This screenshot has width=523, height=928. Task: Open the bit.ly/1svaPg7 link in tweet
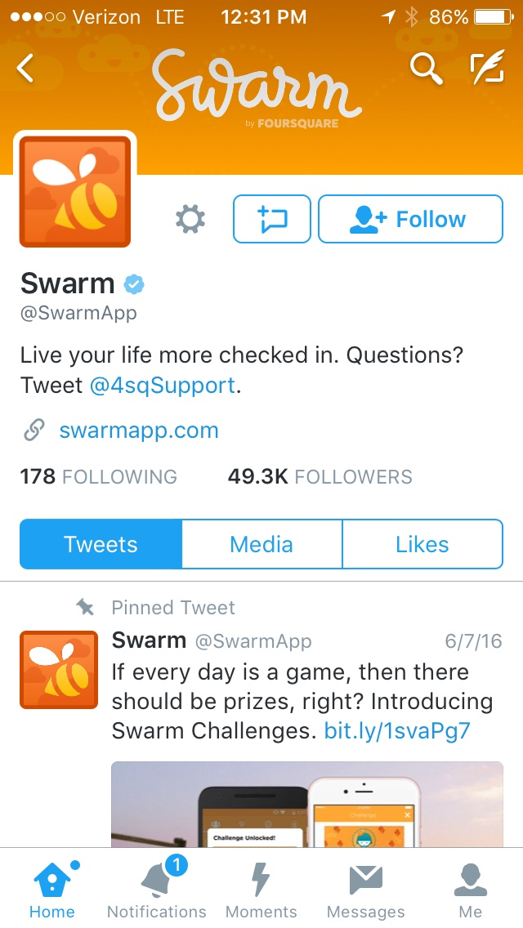tap(397, 730)
